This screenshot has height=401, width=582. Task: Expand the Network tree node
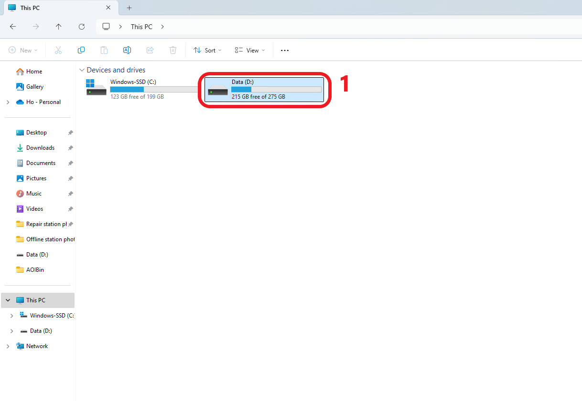tap(8, 346)
